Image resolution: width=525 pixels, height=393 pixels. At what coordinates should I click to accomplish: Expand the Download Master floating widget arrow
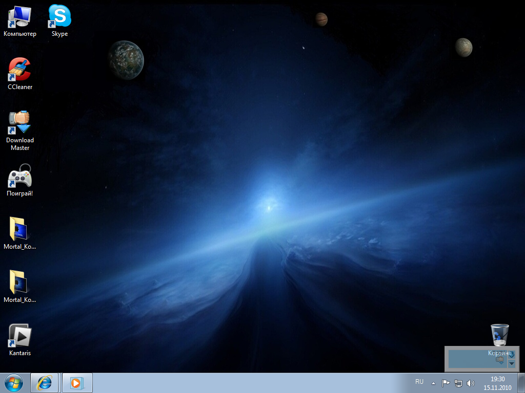tap(511, 363)
